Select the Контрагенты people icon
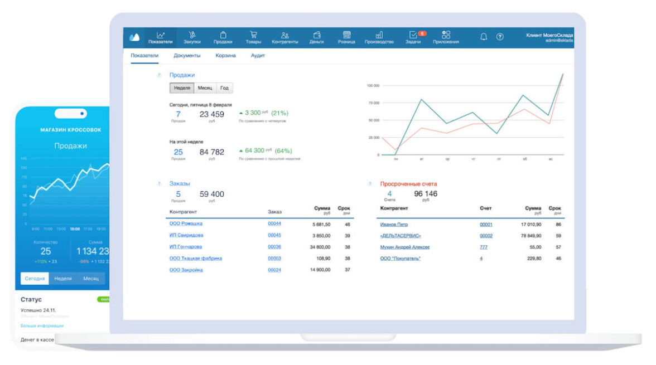This screenshot has width=656, height=365. (x=284, y=36)
